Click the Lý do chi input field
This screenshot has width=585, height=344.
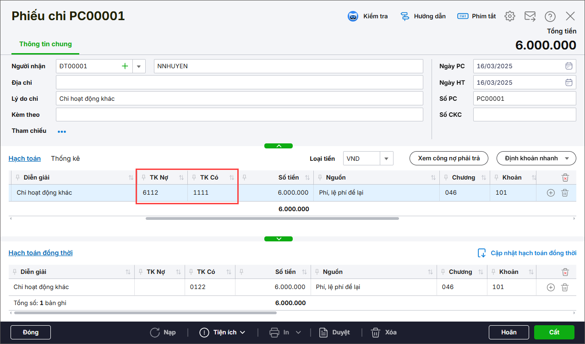pyautogui.click(x=239, y=98)
